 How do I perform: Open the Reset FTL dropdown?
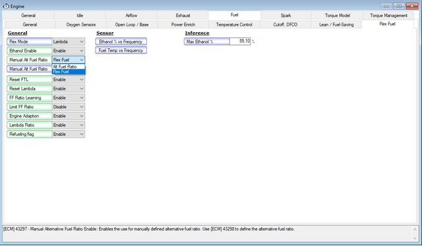69,79
